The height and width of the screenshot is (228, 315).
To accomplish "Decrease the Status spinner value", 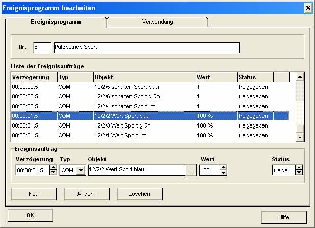I will [299, 173].
